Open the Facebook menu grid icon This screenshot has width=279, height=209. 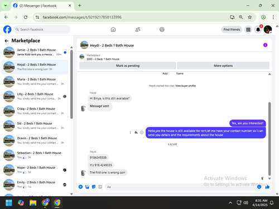point(248,30)
